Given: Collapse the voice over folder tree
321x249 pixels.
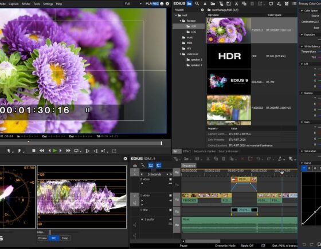Looking at the screenshot, I should pos(181,54).
